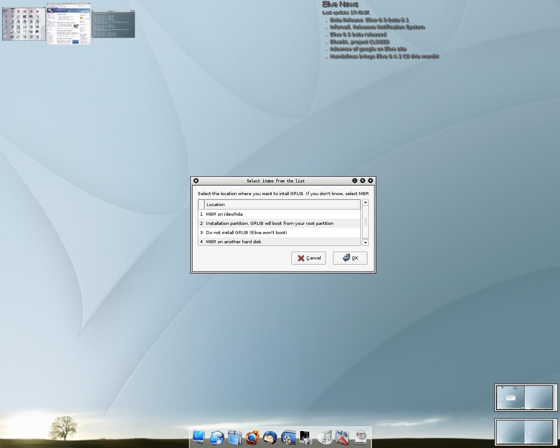Open the hammer and tools configuration icon

point(342,437)
